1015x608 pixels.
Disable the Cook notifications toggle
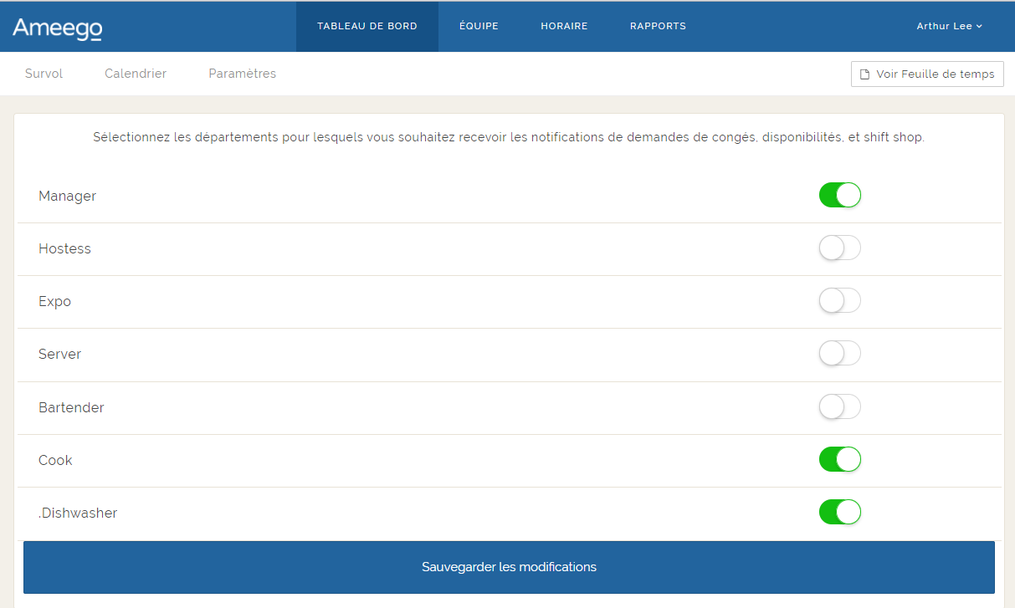pyautogui.click(x=839, y=459)
